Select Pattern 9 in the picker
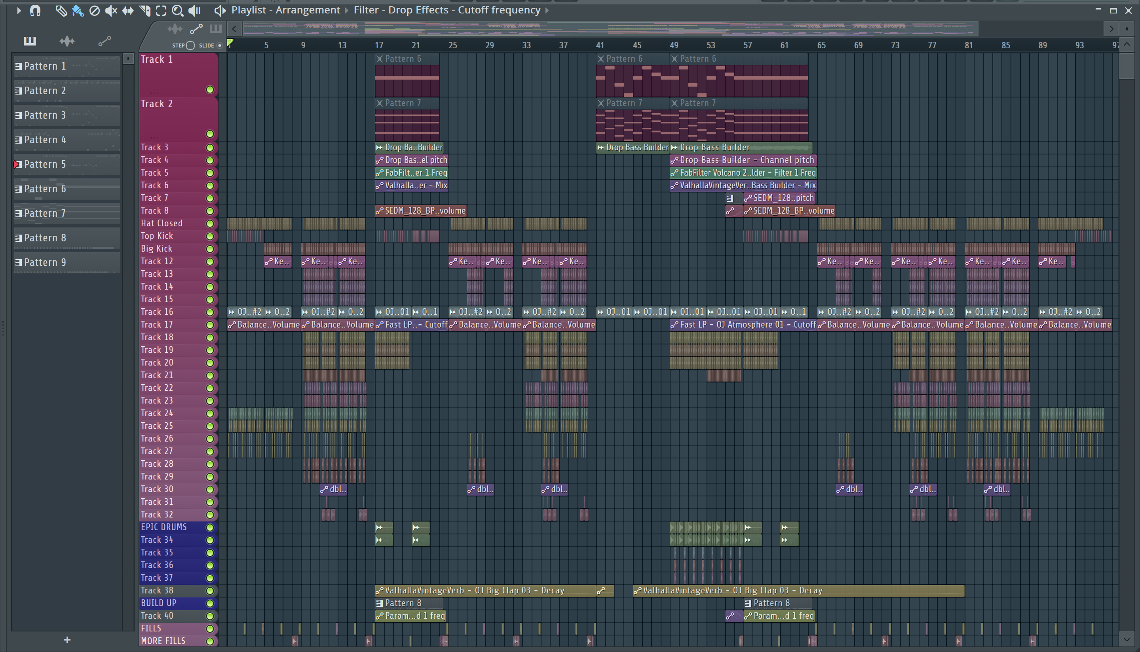Viewport: 1140px width, 652px height. 67,262
